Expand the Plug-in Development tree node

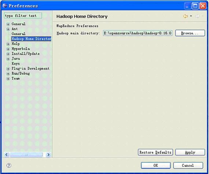(x=8, y=69)
